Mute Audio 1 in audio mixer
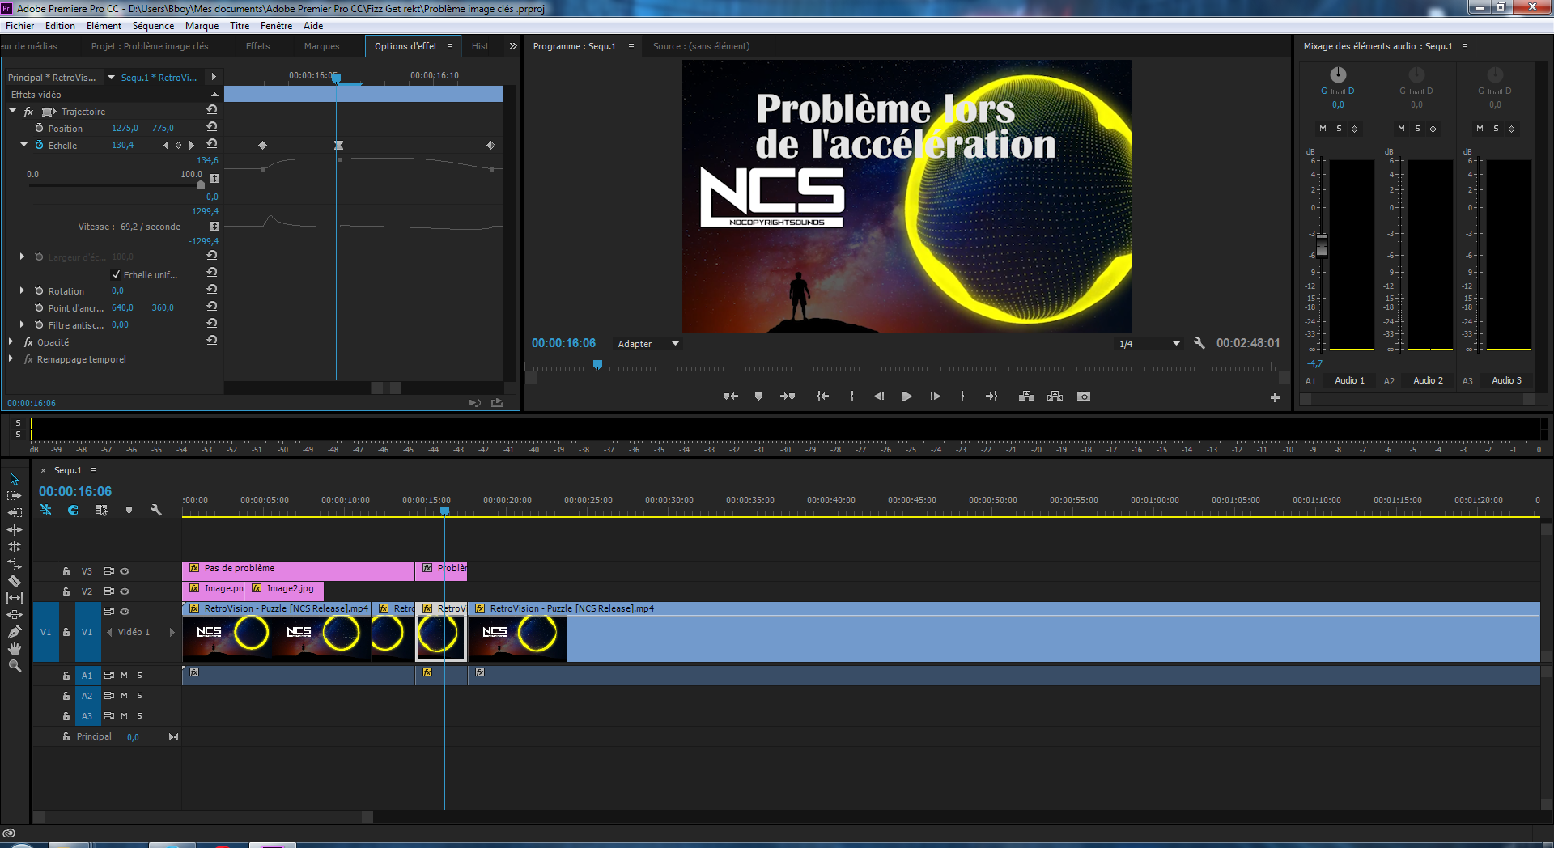The width and height of the screenshot is (1554, 848). (1323, 129)
